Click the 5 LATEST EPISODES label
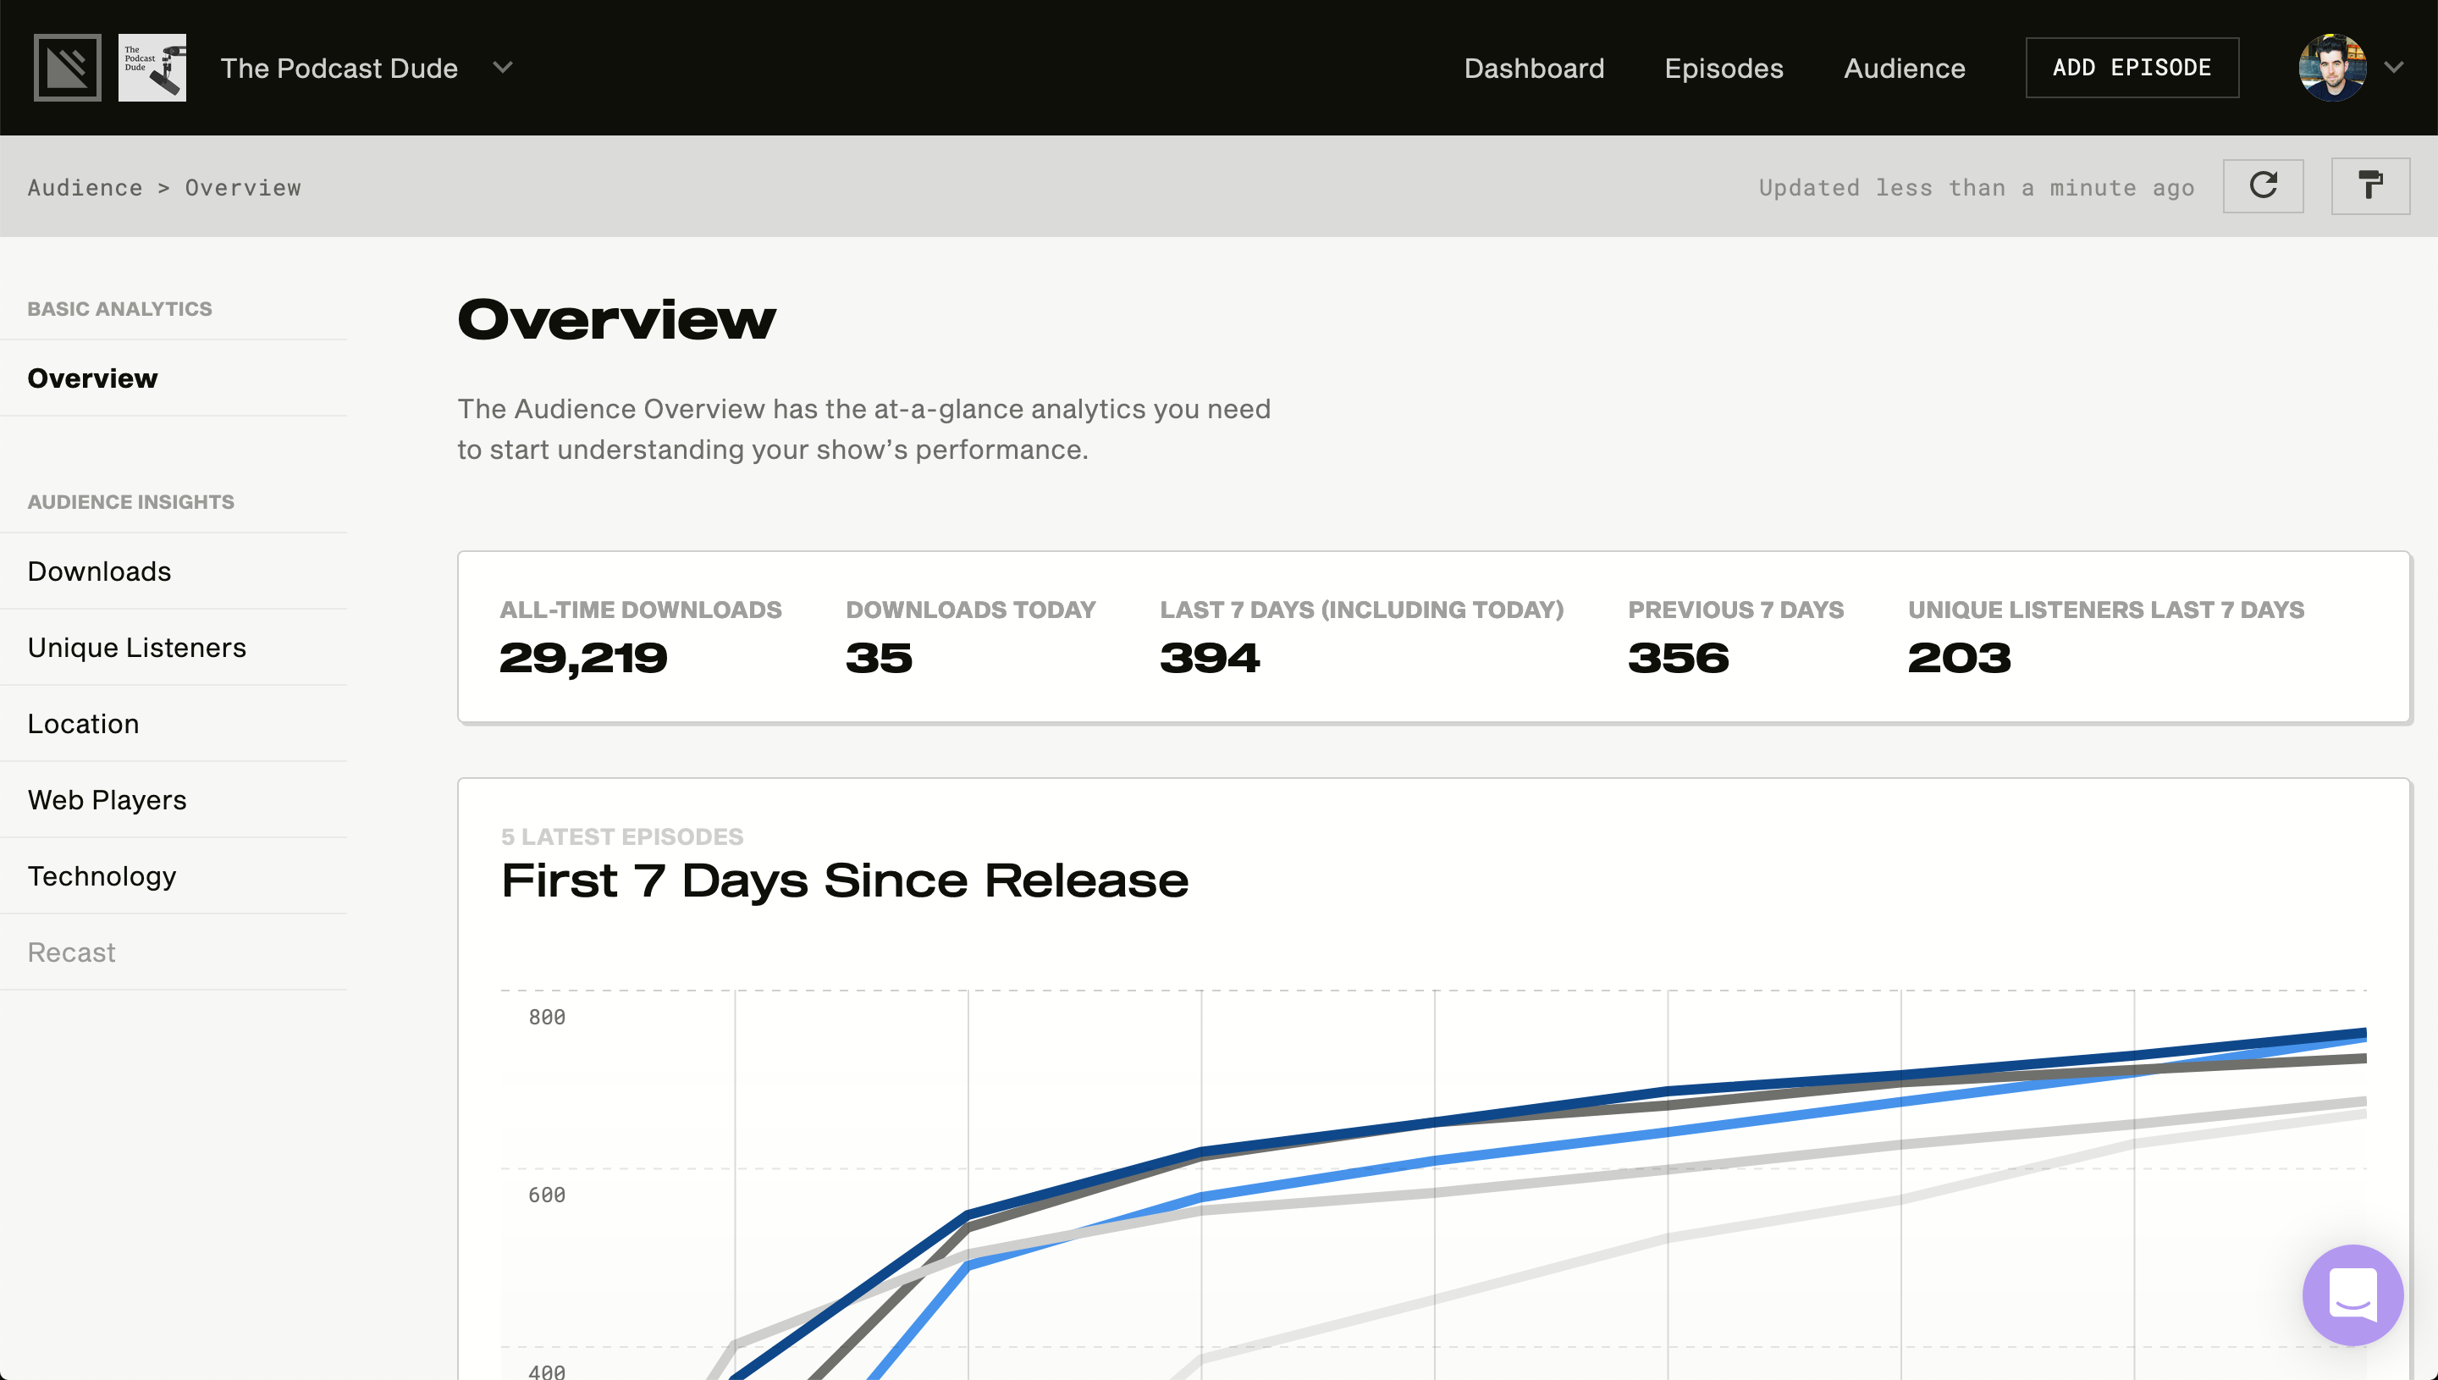Screen dimensions: 2438x1380 click(x=621, y=837)
